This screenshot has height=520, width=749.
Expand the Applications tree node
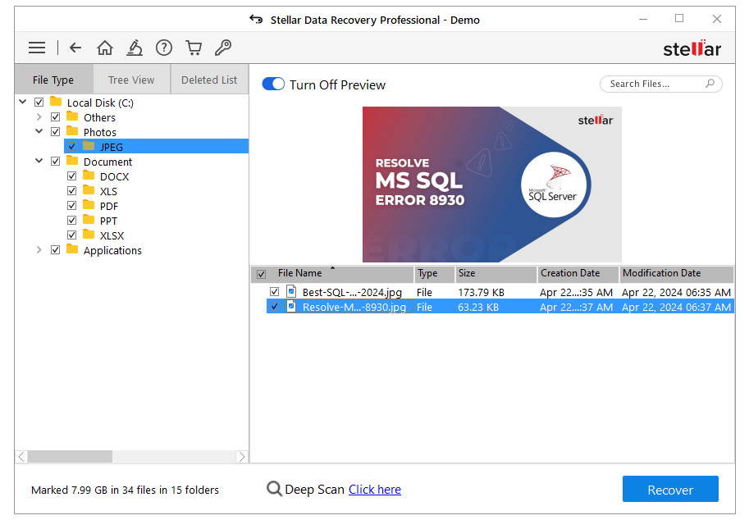pos(39,249)
